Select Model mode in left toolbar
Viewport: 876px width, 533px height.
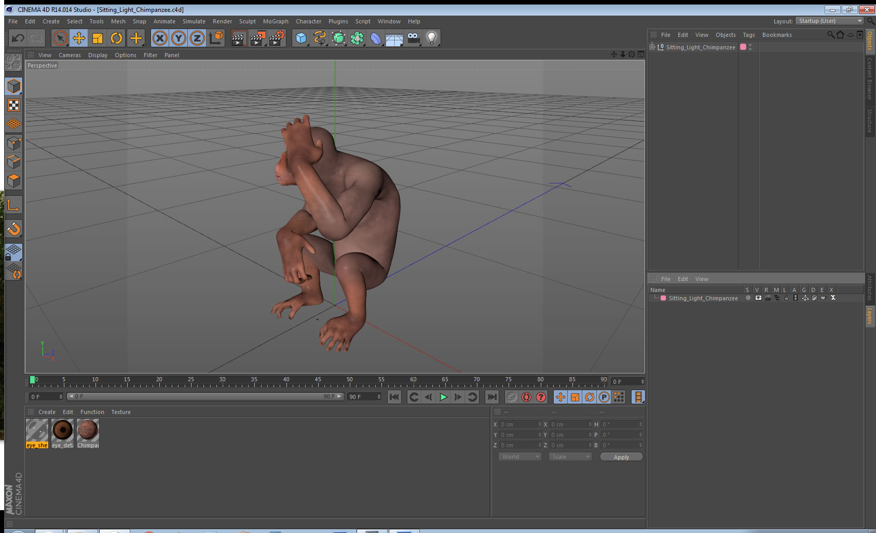[13, 86]
